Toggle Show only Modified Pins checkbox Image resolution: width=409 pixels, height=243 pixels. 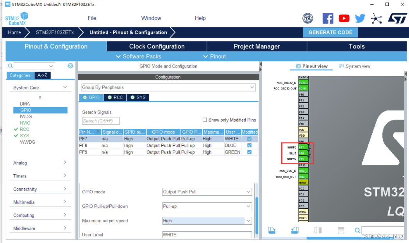pyautogui.click(x=205, y=120)
